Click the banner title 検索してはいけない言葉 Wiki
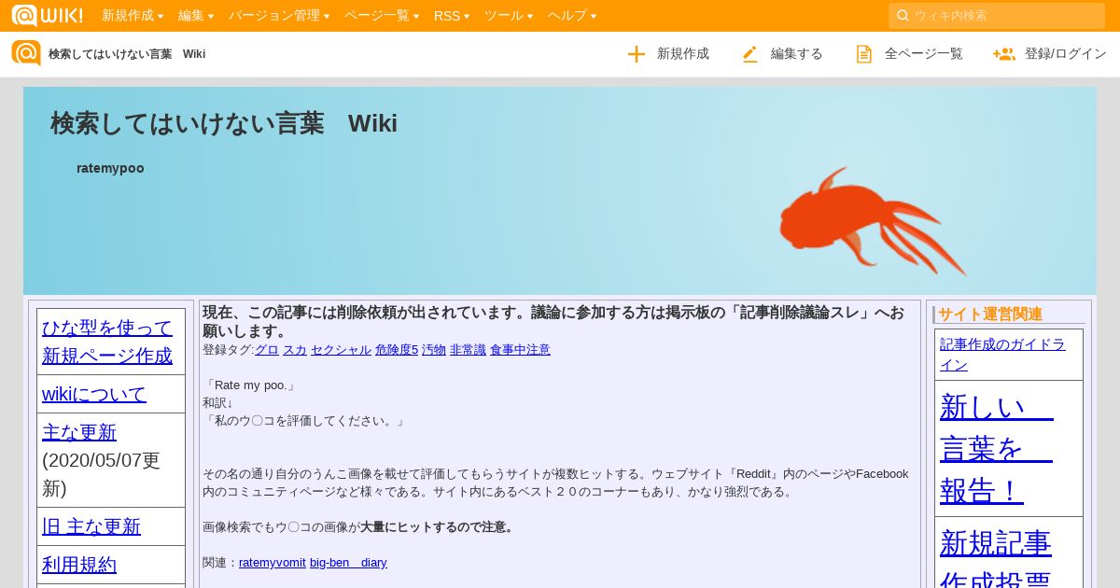The width and height of the screenshot is (1120, 588). pos(224,123)
